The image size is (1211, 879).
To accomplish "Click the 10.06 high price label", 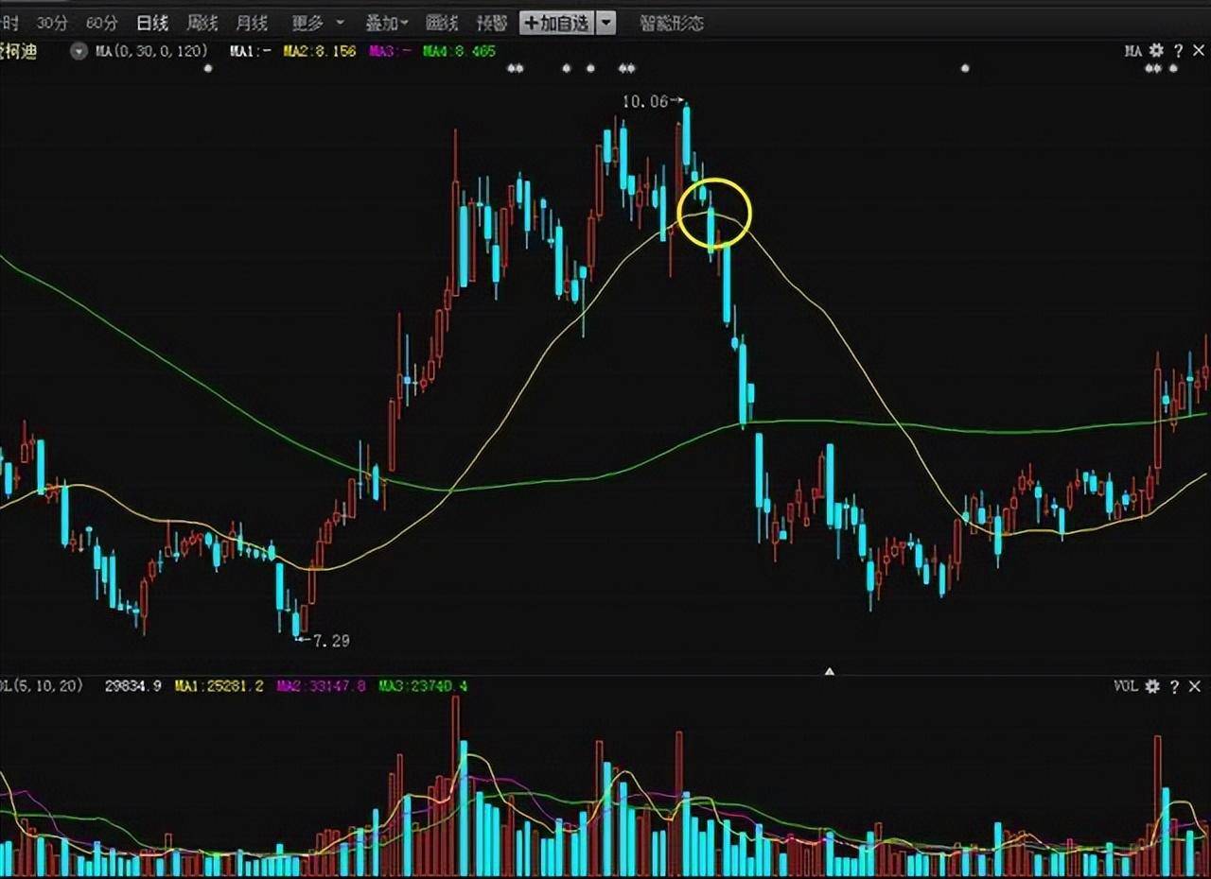I will point(645,101).
